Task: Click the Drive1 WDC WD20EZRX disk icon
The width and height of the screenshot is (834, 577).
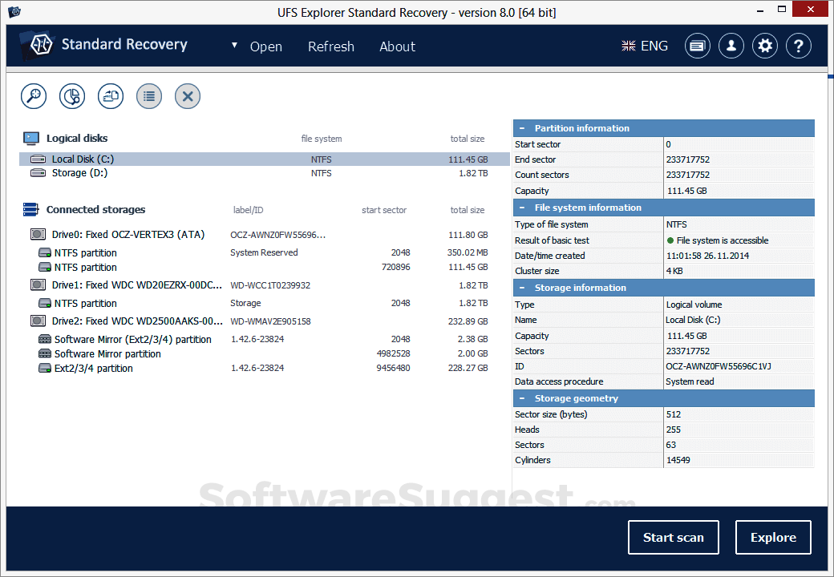Action: [38, 284]
